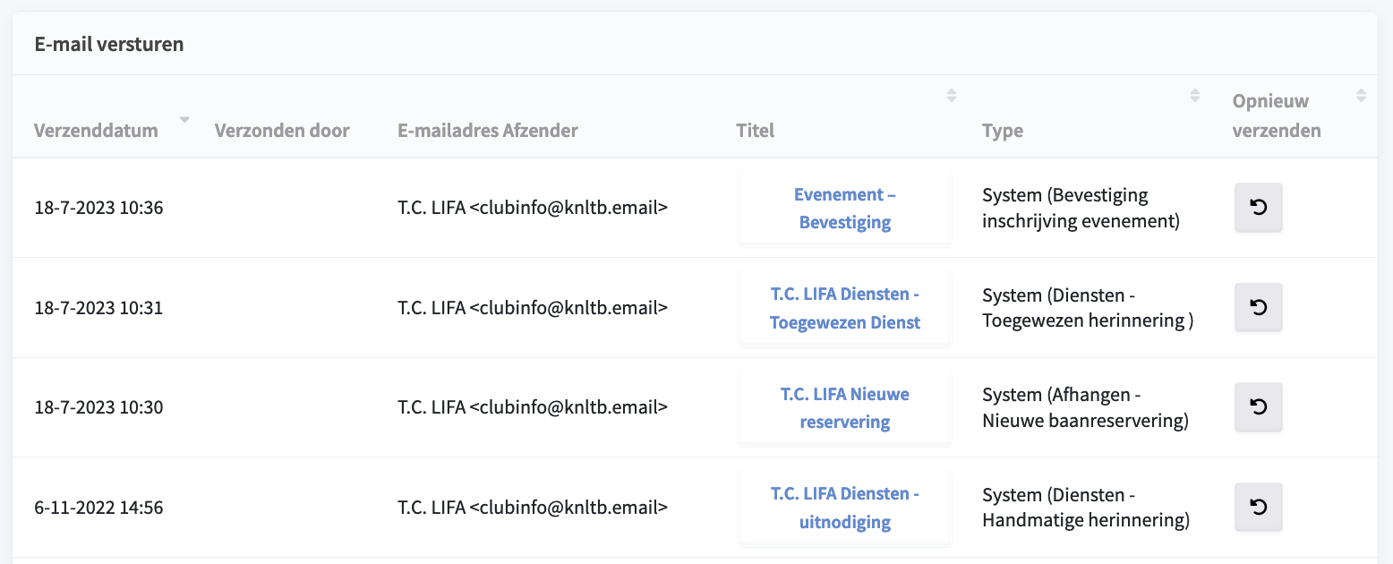Click the E-mailadres Afzender column header
1393x564 pixels.
(488, 130)
